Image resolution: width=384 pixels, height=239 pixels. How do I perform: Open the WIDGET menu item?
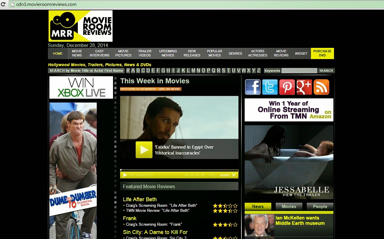tap(301, 53)
